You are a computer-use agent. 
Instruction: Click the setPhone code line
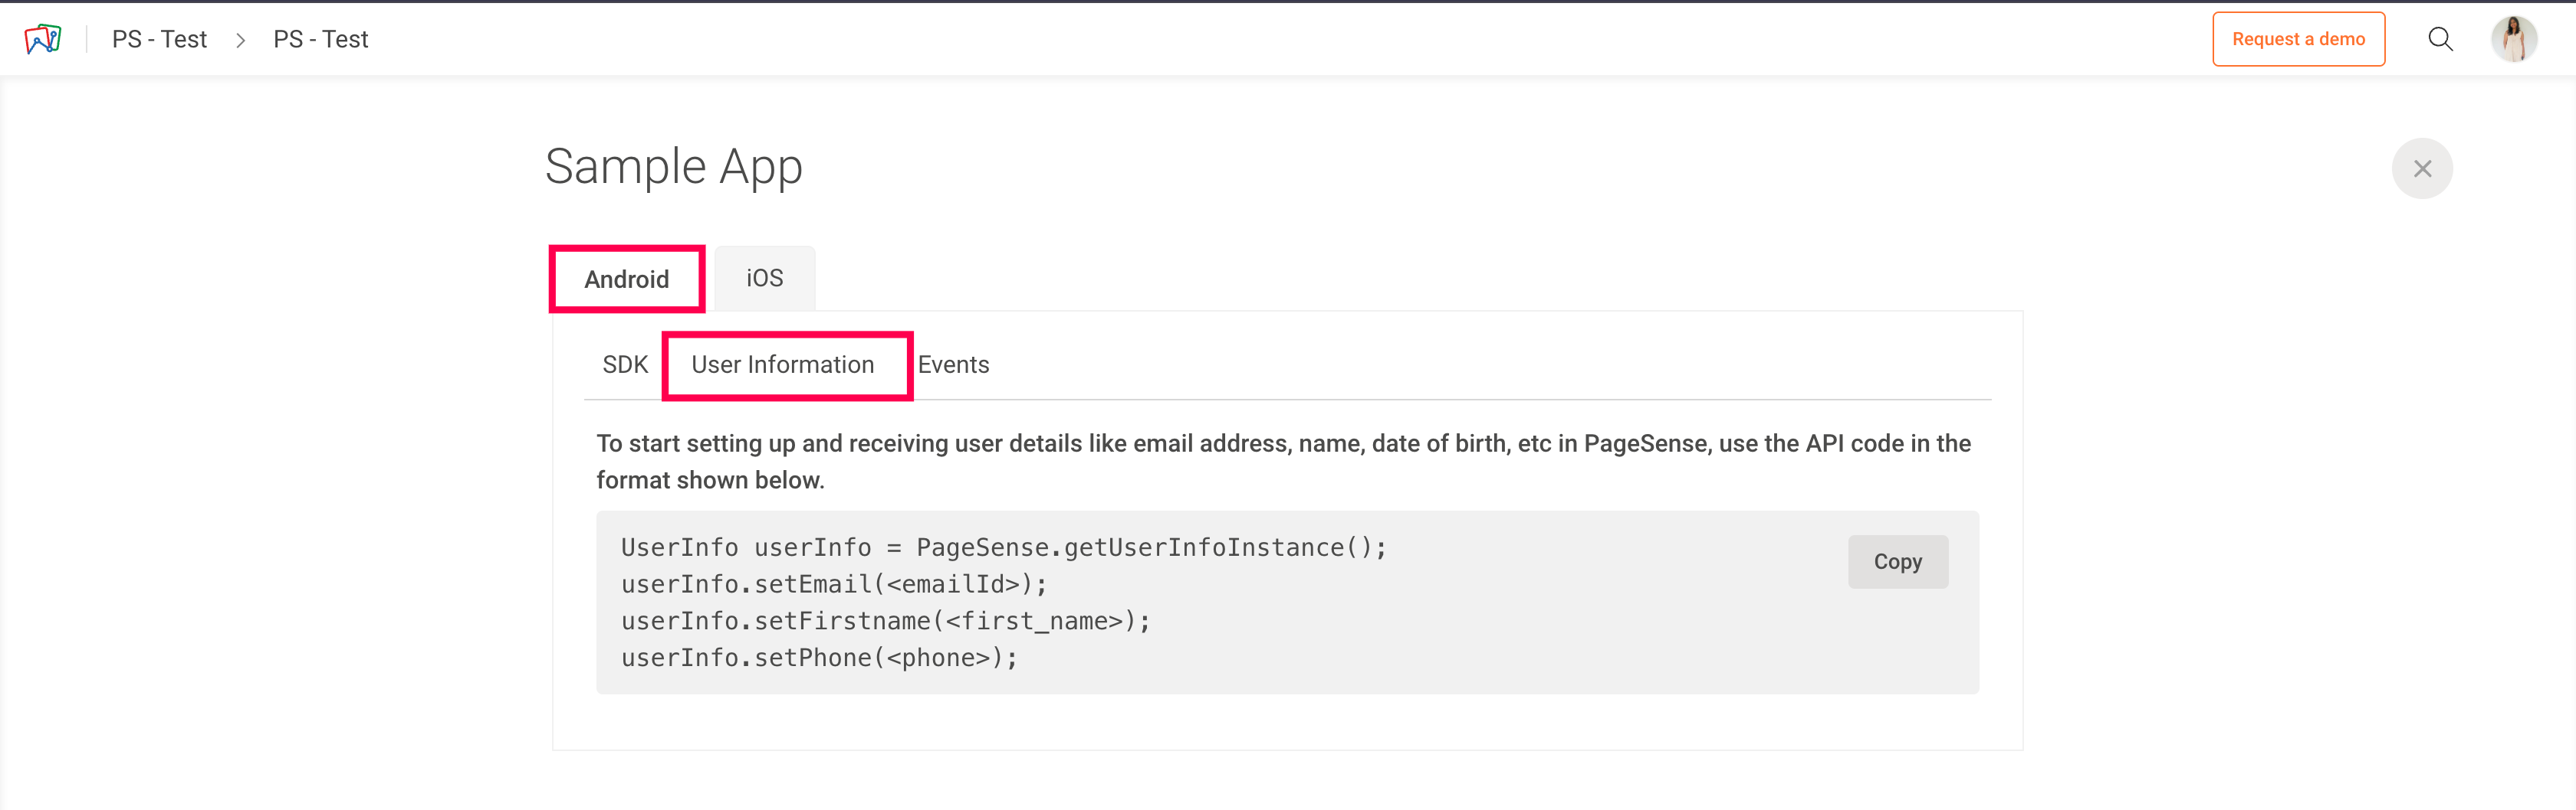point(818,658)
